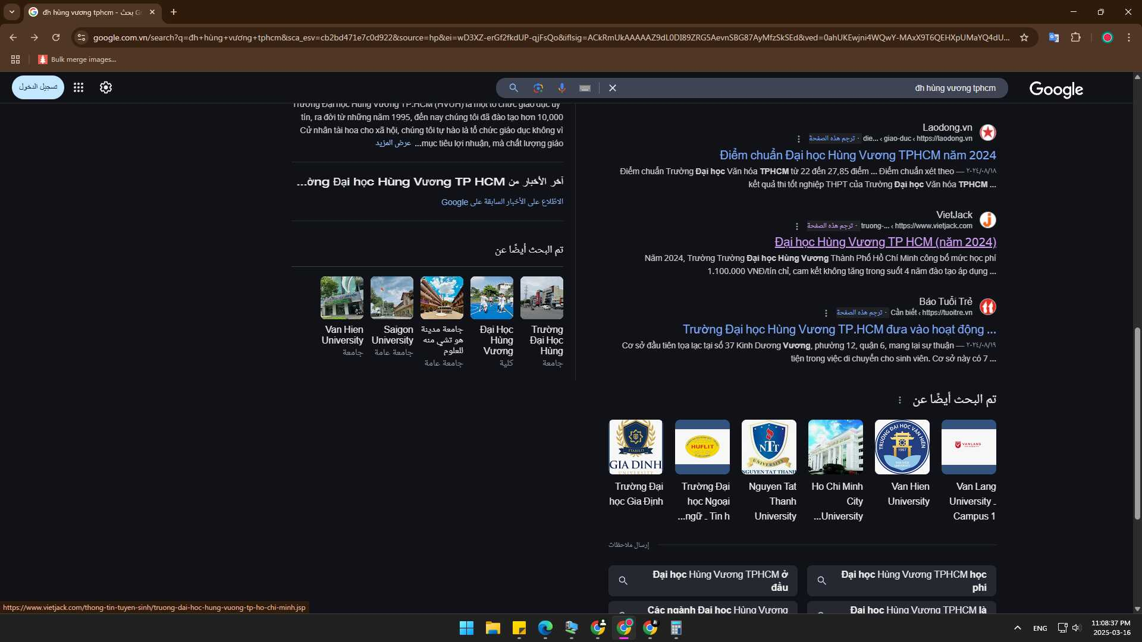Go forward in browser history
Viewport: 1142px width, 642px height.
coord(34,37)
